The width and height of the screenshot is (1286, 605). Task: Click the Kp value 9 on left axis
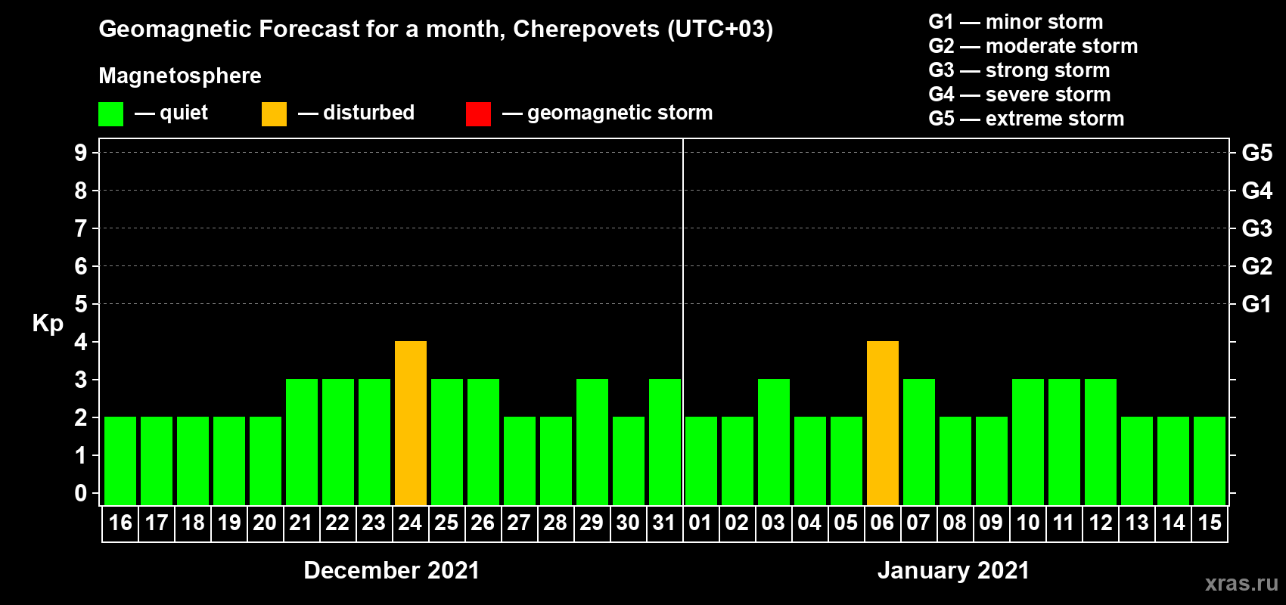[x=81, y=153]
